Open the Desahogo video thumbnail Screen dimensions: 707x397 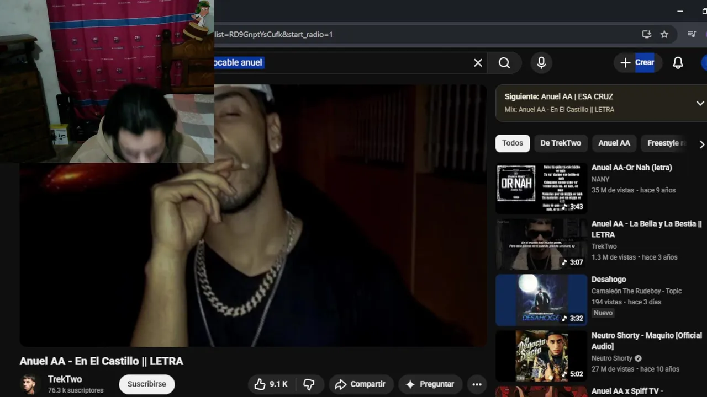click(541, 300)
